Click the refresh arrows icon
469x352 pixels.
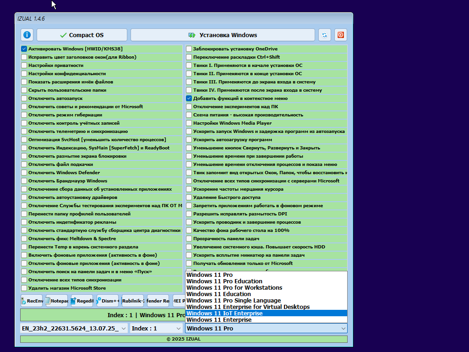point(325,35)
